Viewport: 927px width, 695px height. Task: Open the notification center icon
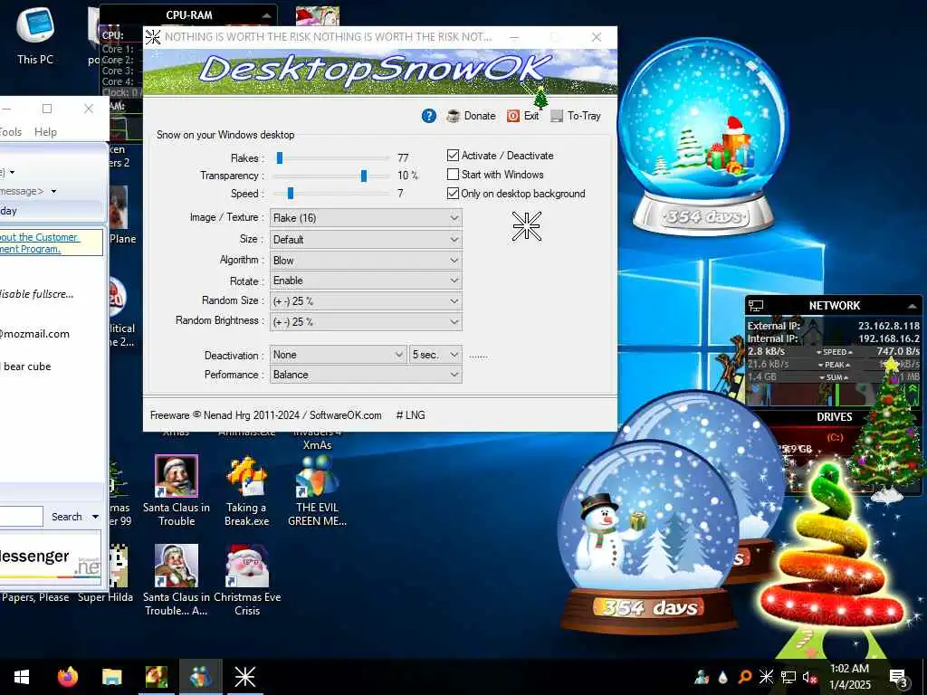pos(898,677)
